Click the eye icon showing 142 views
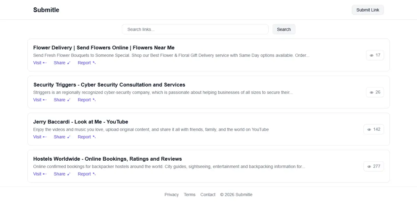This screenshot has width=417, height=202. (369, 129)
